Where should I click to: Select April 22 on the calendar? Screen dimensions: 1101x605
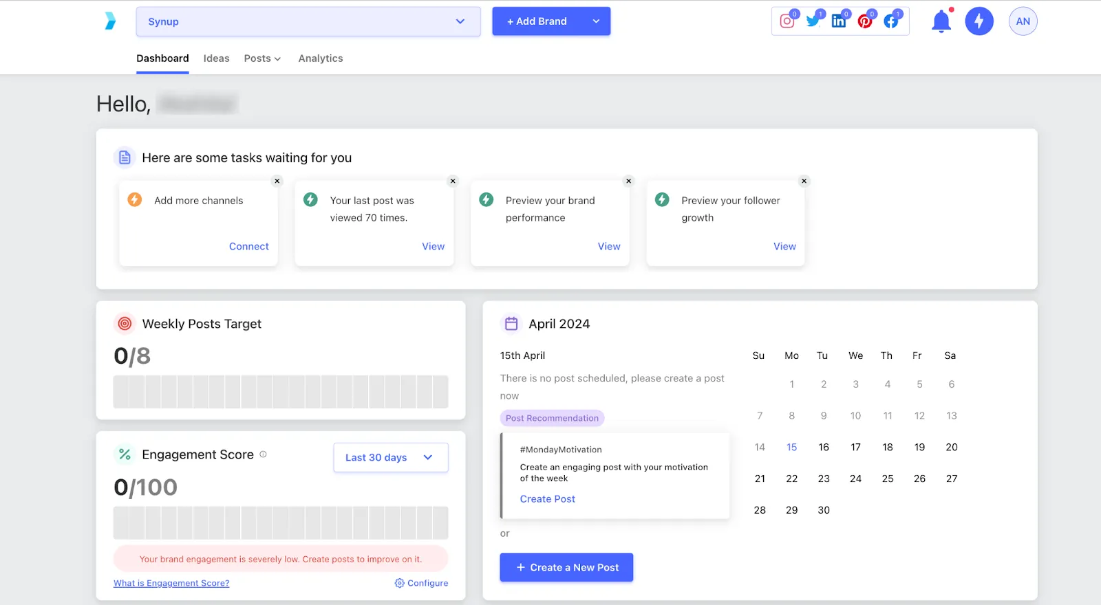(x=792, y=478)
